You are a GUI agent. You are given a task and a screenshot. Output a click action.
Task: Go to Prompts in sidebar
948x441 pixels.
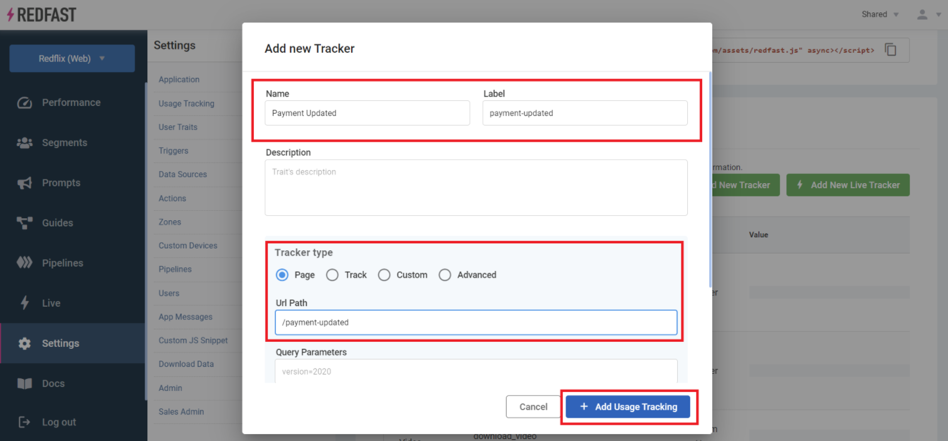(61, 183)
